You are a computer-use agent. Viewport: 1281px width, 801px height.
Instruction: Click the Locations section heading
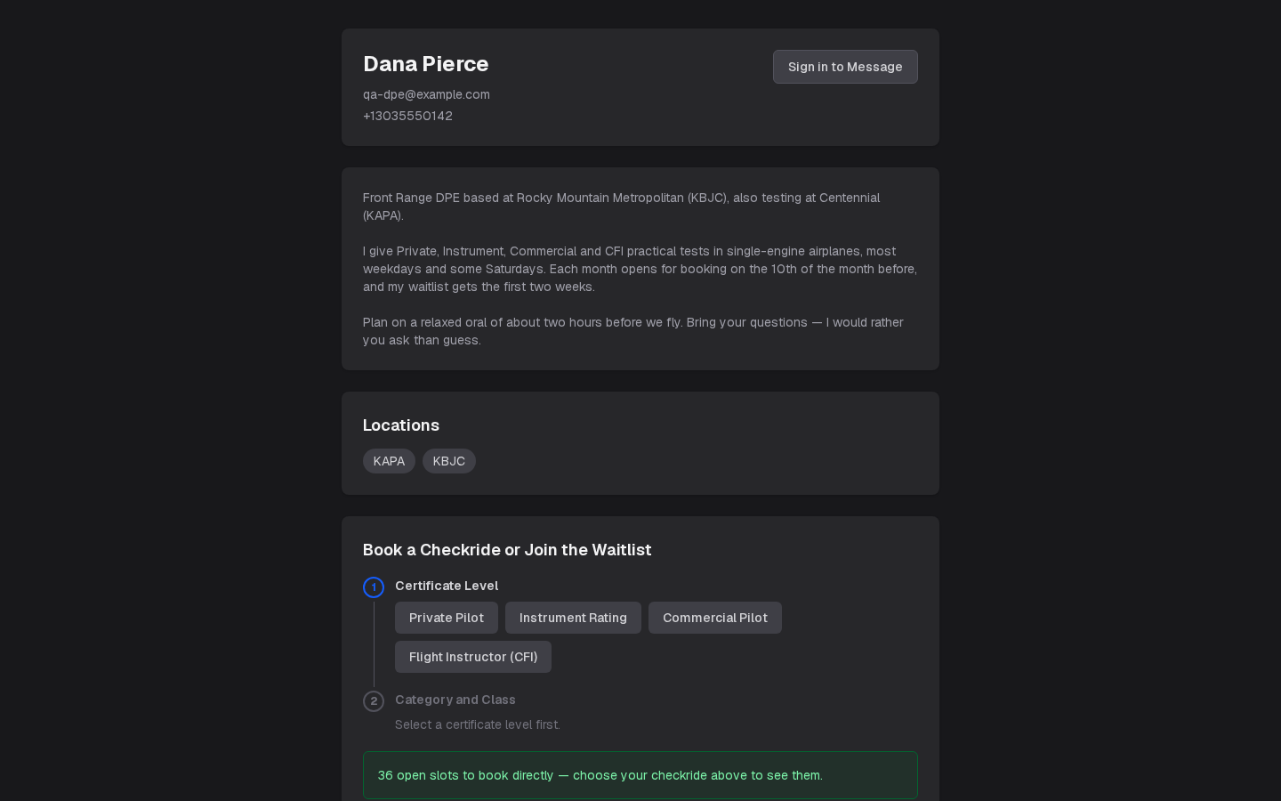pos(401,425)
